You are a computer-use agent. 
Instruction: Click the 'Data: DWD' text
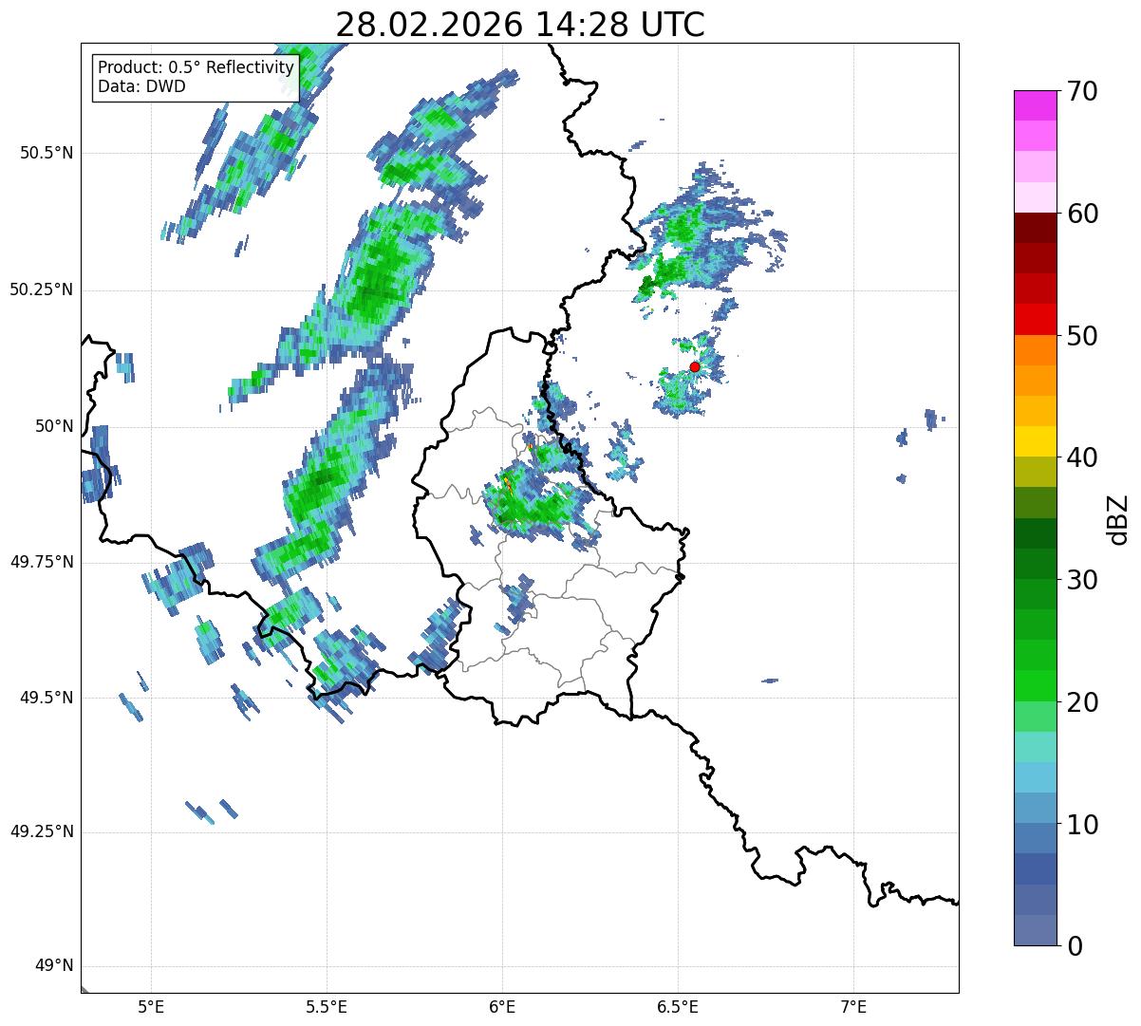(x=141, y=87)
